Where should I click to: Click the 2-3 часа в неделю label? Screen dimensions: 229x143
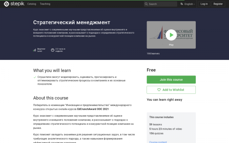coord(60,50)
